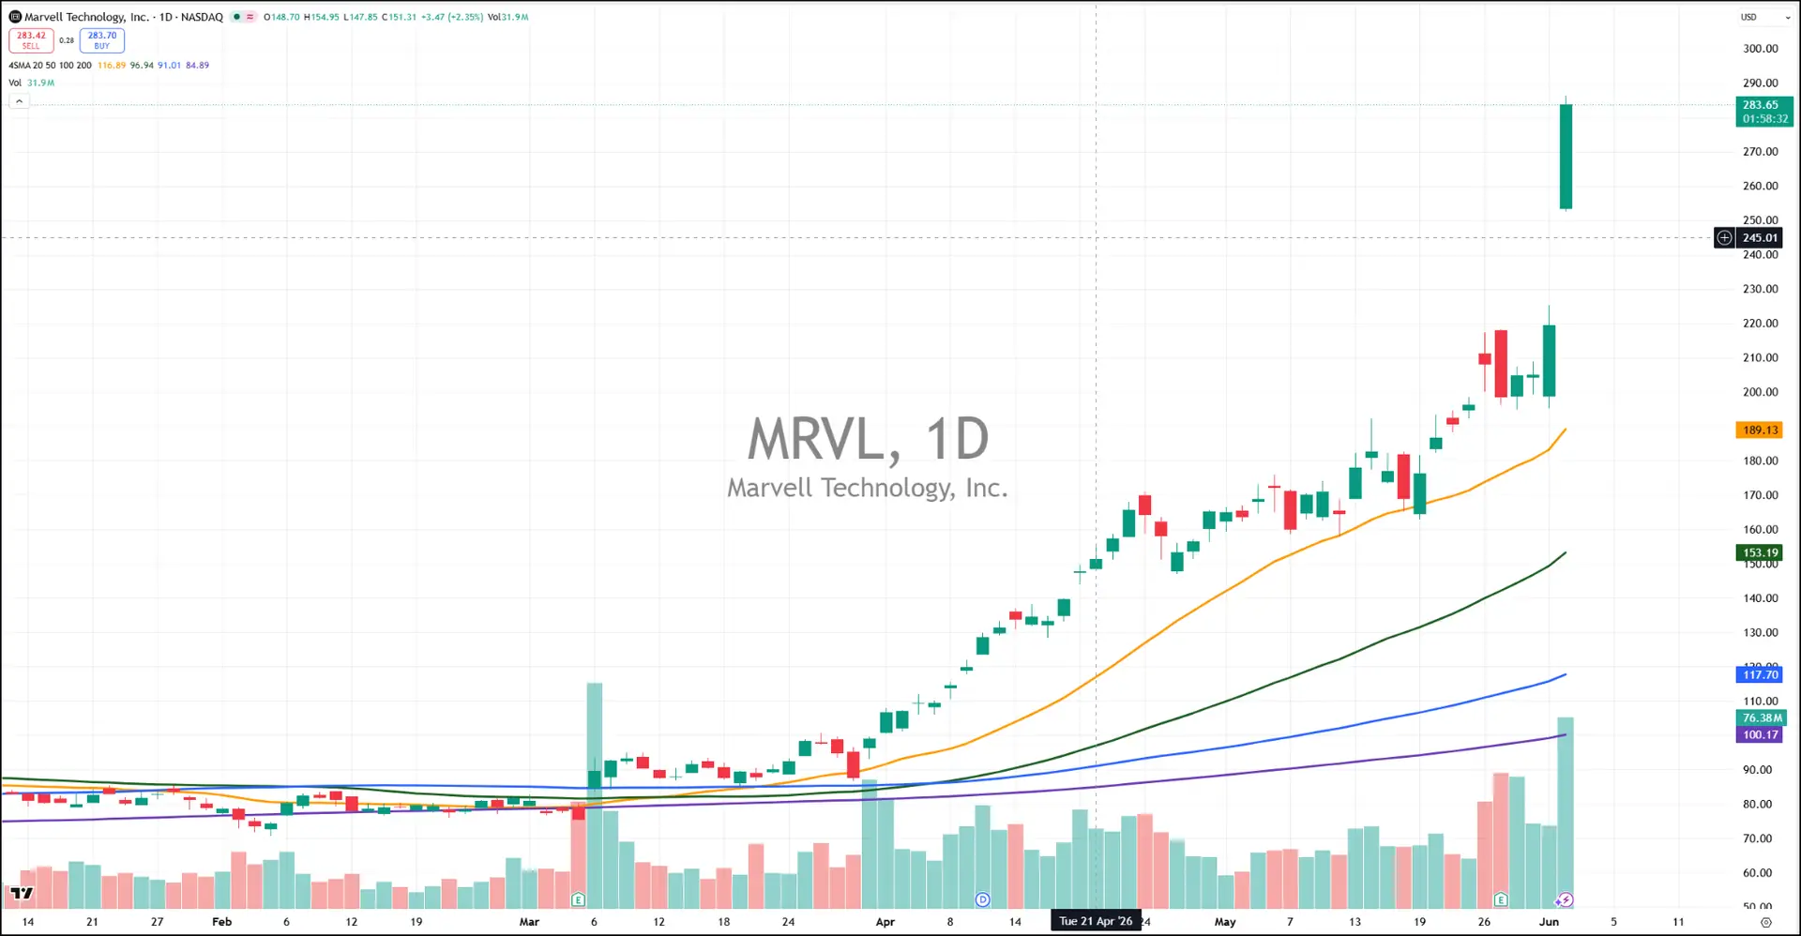Click the orange SMA value label 189.13
Viewport: 1801px width, 936px height.
1761,430
